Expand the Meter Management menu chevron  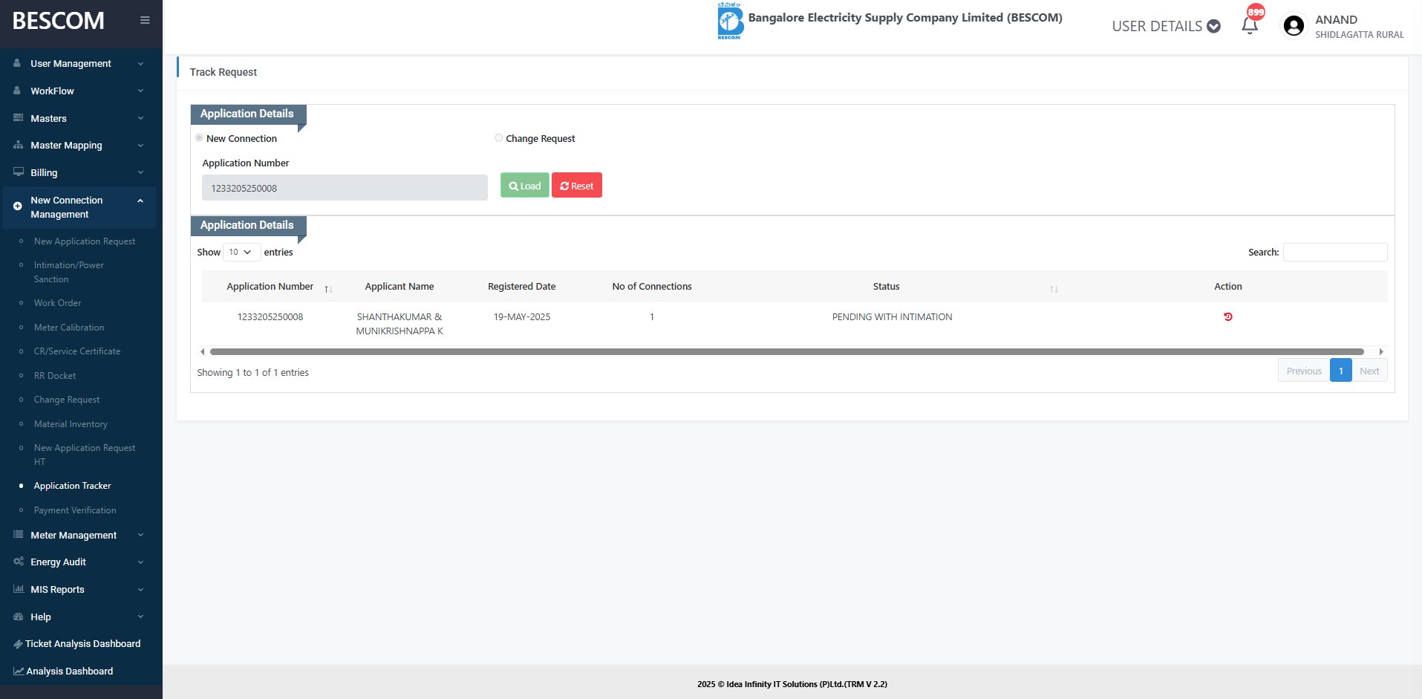click(x=140, y=535)
